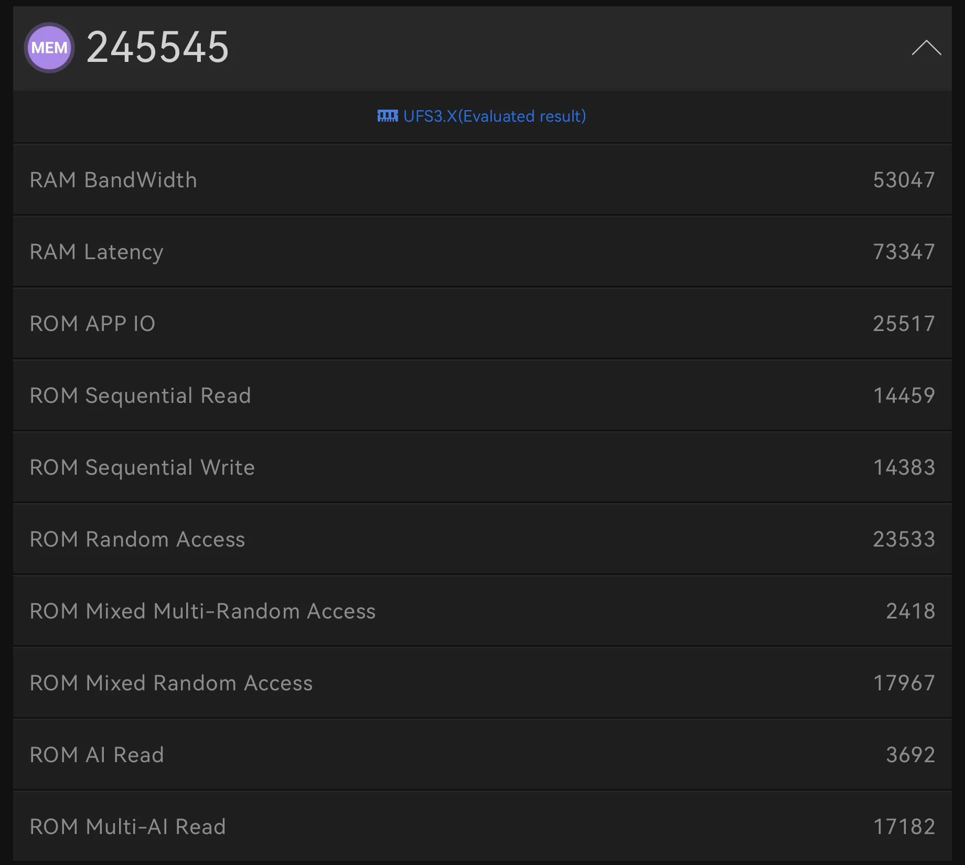Image resolution: width=965 pixels, height=865 pixels.
Task: Click the 73347 RAM Latency score
Action: tap(904, 252)
